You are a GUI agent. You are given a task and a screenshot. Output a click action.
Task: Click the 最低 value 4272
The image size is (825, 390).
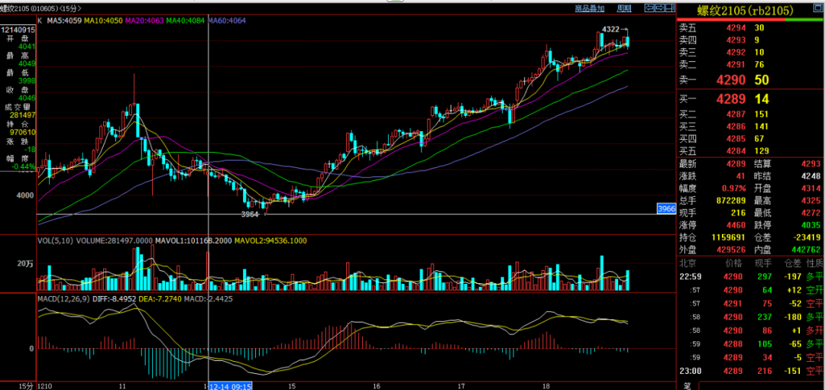[812, 213]
